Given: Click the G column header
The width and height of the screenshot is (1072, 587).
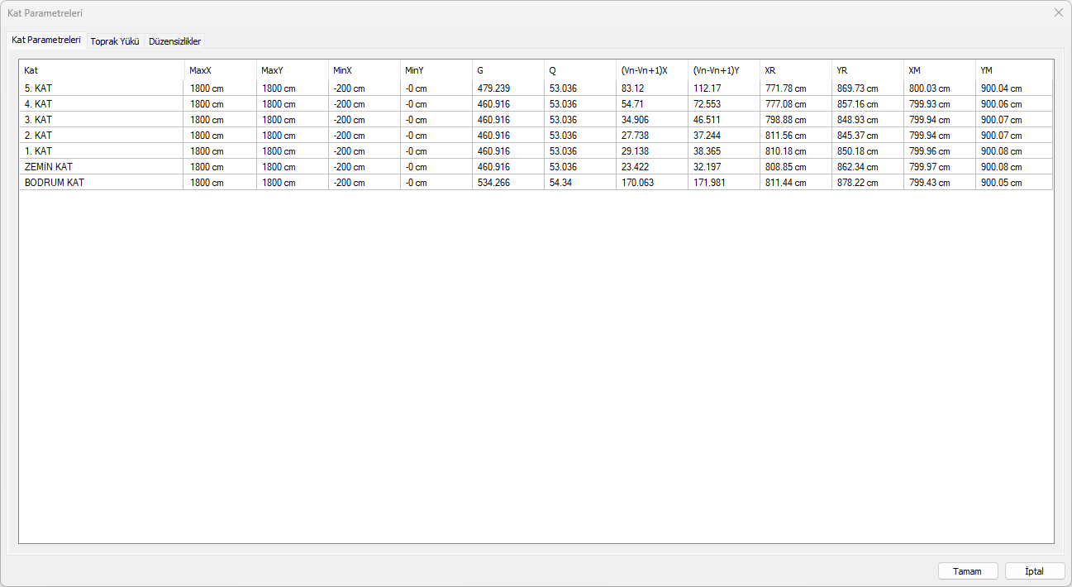Looking at the screenshot, I should tap(507, 70).
